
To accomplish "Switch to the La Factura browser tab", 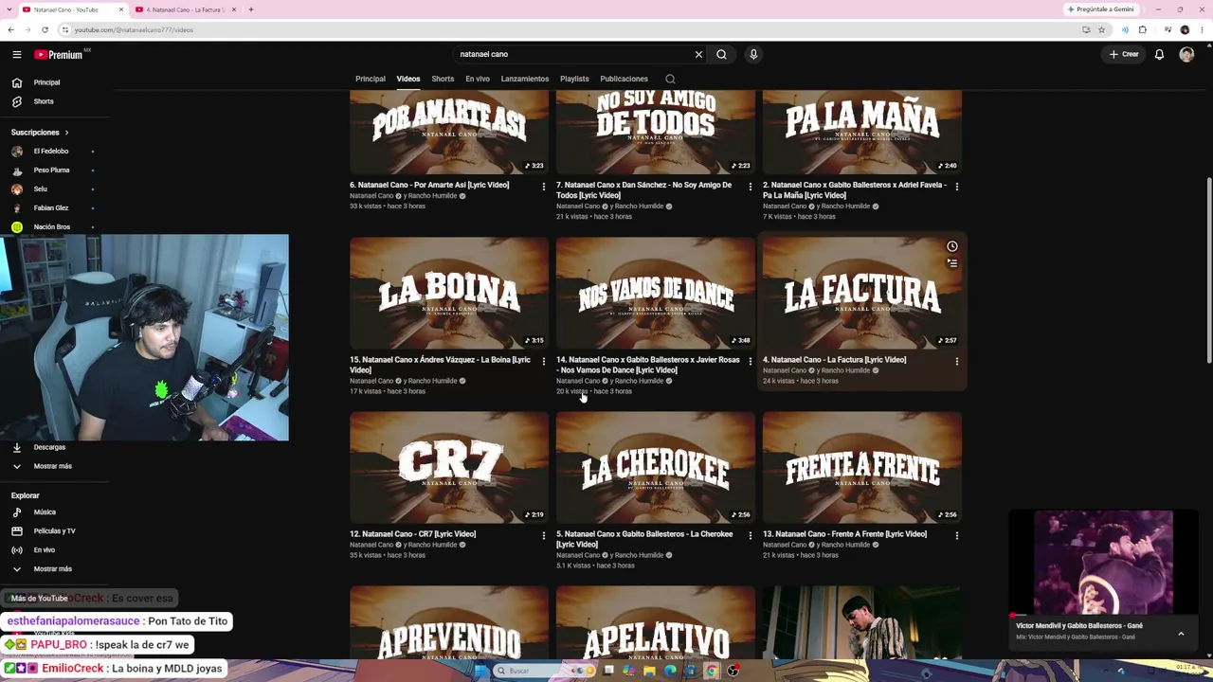I will pos(184,9).
